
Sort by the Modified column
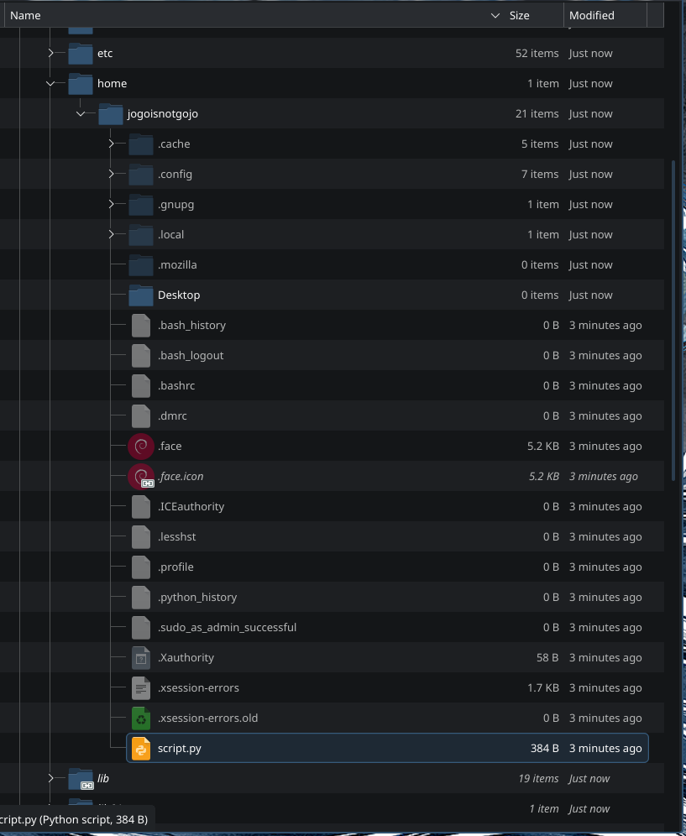[591, 14]
